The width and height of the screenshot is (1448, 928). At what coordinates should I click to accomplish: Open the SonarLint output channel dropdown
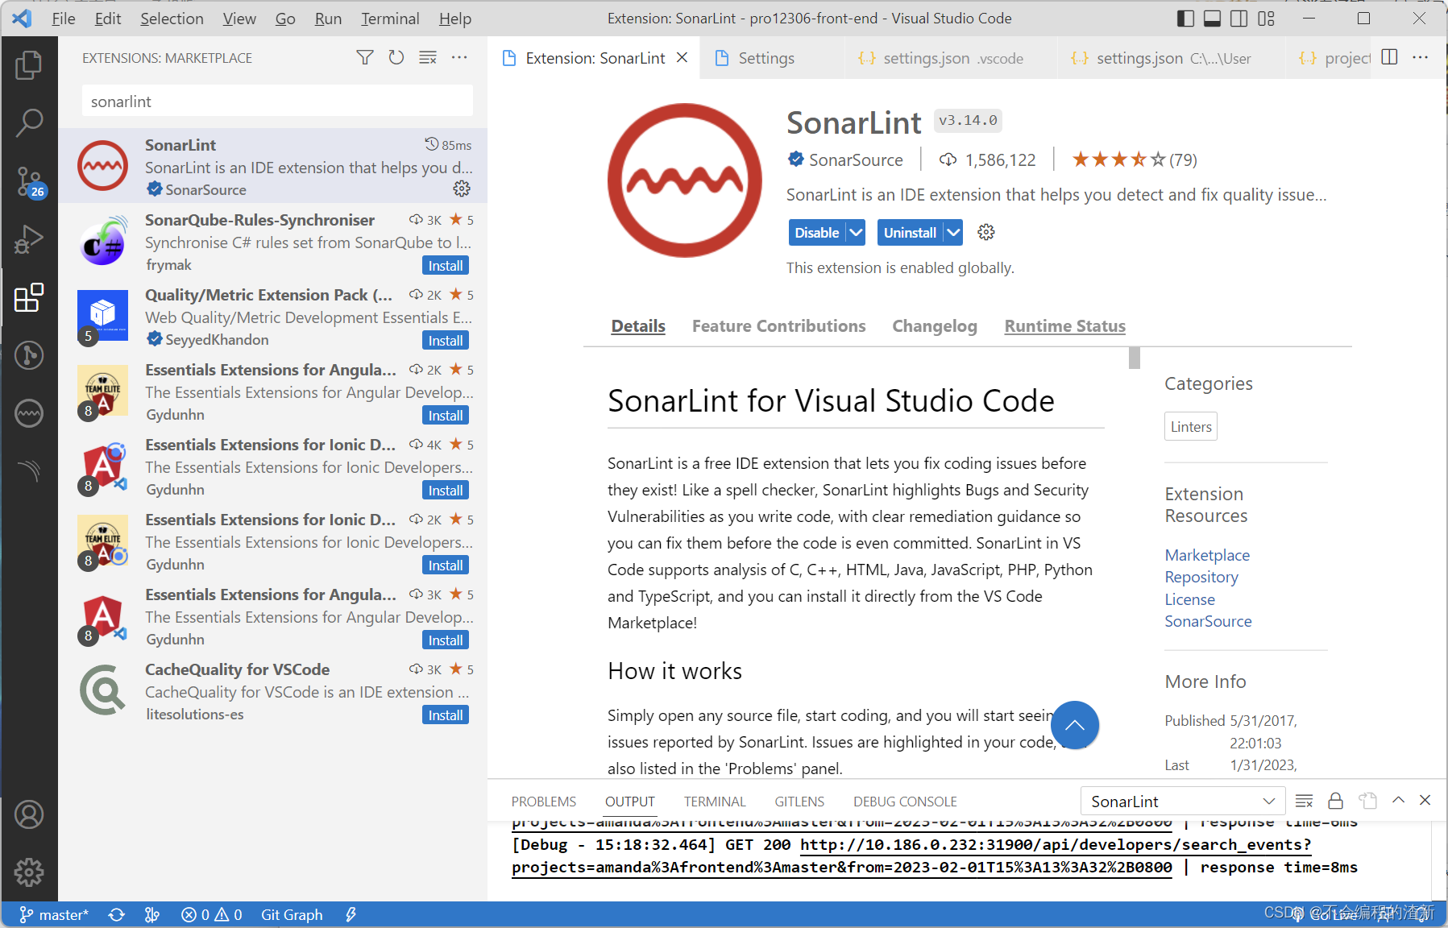(x=1182, y=802)
